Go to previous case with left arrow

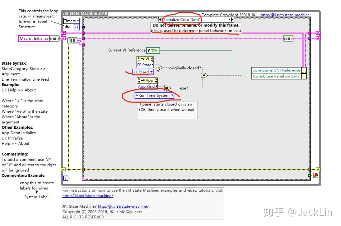tap(160, 20)
